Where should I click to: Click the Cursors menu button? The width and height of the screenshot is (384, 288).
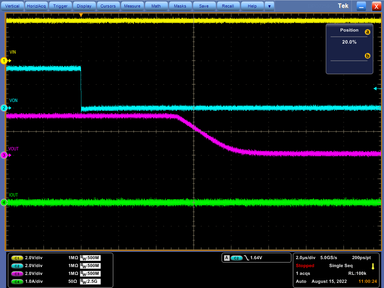[x=108, y=6]
